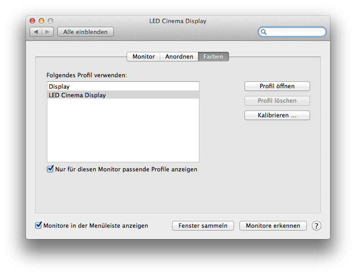Focus the search input field
The image size is (356, 275).
pos(292,32)
